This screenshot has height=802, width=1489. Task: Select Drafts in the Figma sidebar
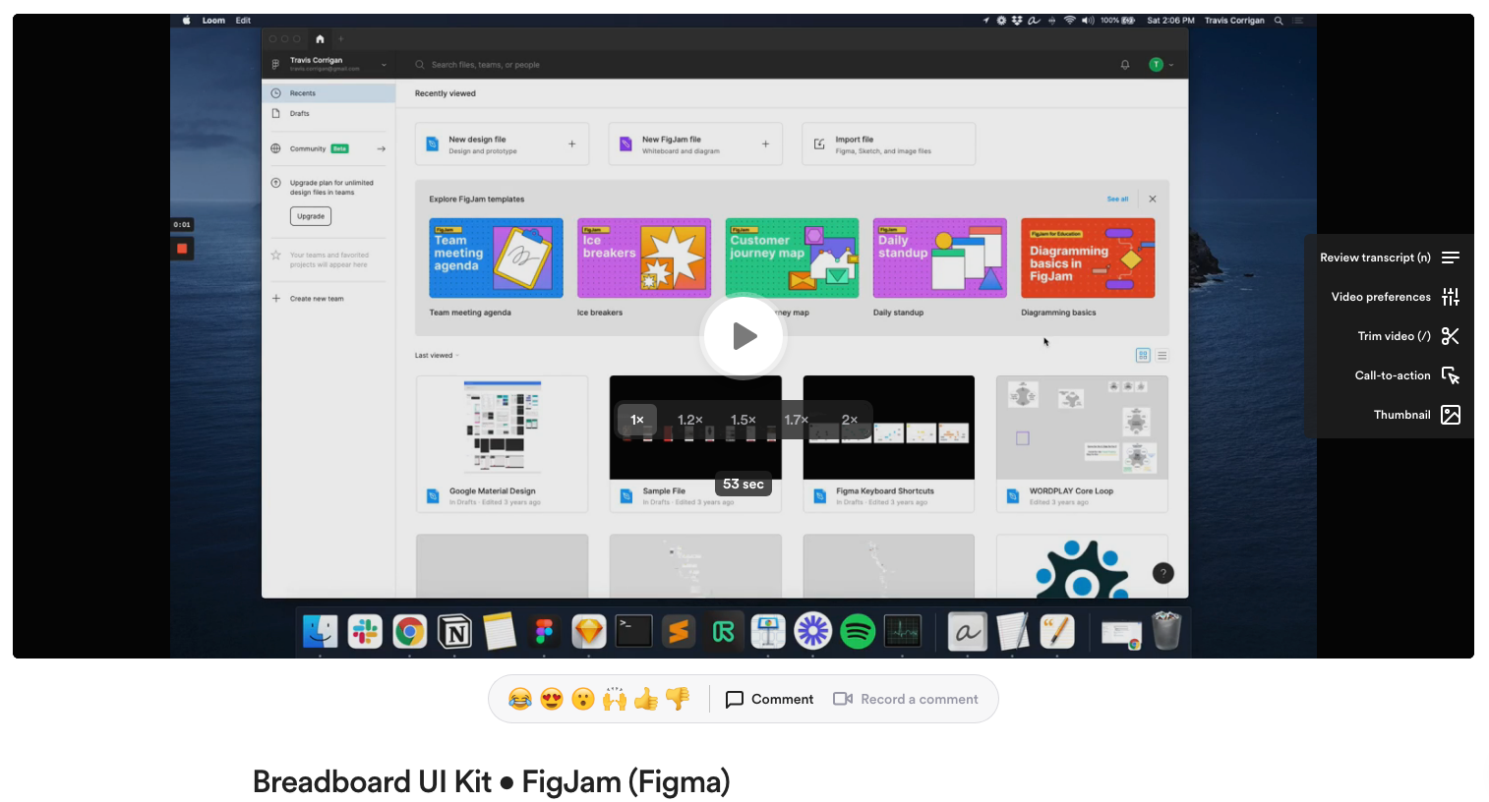click(x=329, y=113)
